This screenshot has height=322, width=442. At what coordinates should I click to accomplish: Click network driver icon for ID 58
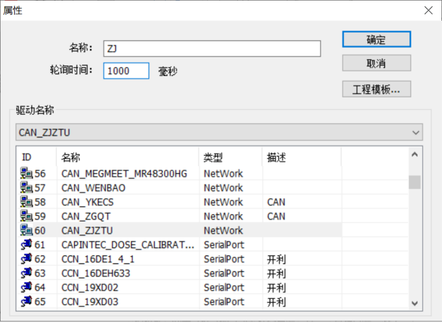26,202
